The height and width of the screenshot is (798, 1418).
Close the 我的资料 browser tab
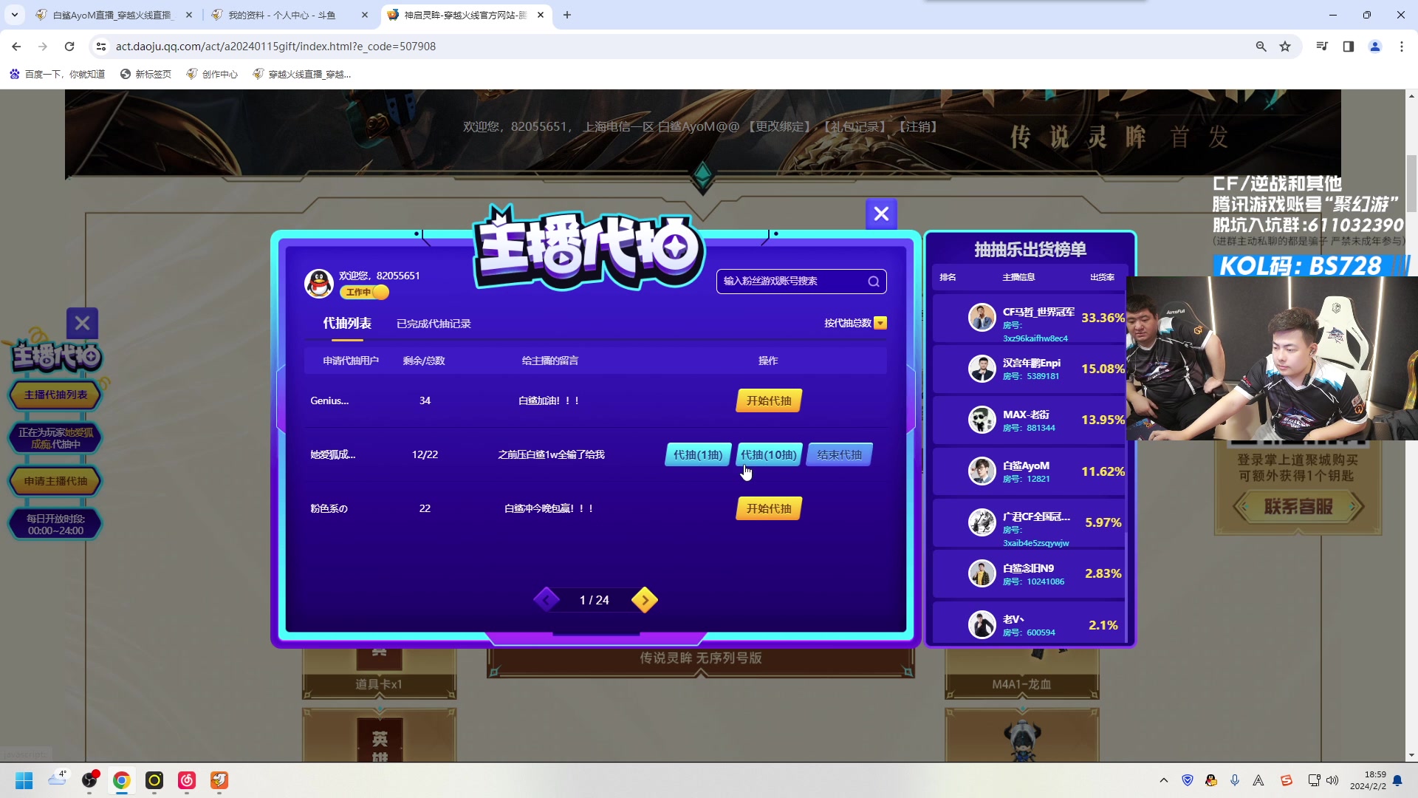click(x=365, y=15)
